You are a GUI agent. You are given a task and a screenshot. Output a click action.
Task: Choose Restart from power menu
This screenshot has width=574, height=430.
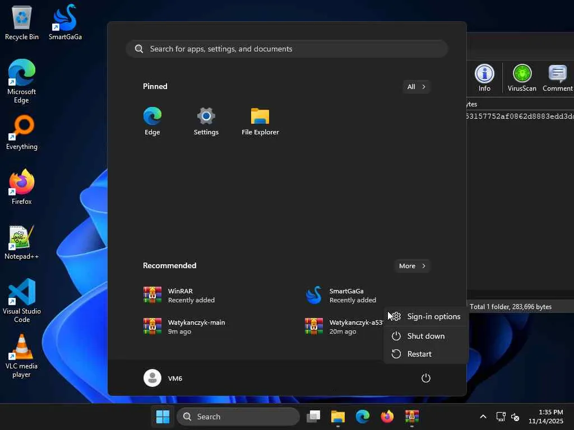tap(426, 354)
